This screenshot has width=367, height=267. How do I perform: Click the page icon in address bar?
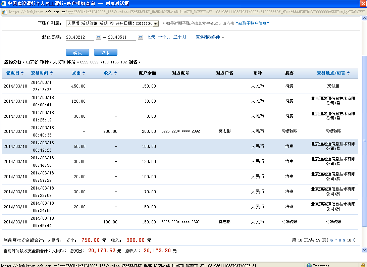click(x=4, y=11)
